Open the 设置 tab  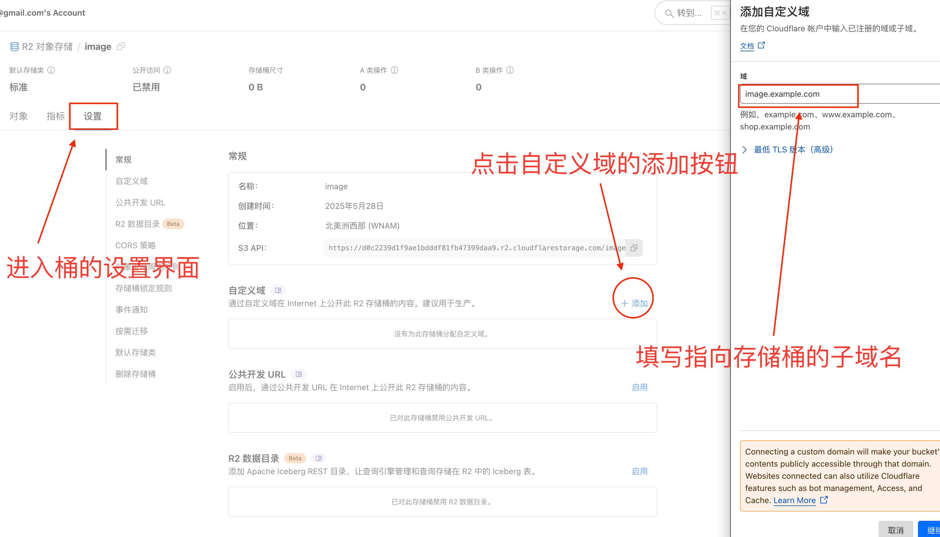(x=92, y=116)
